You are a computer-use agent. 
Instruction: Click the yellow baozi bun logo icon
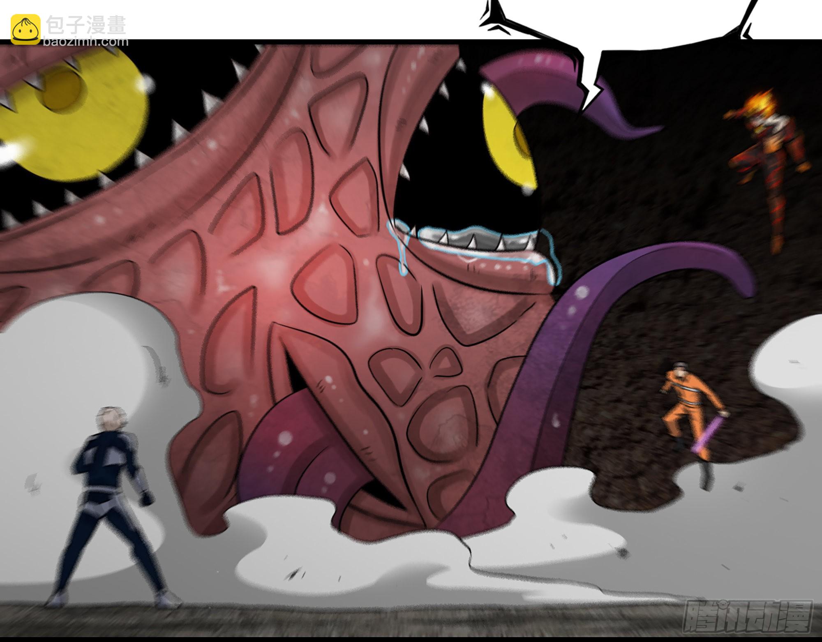25,29
